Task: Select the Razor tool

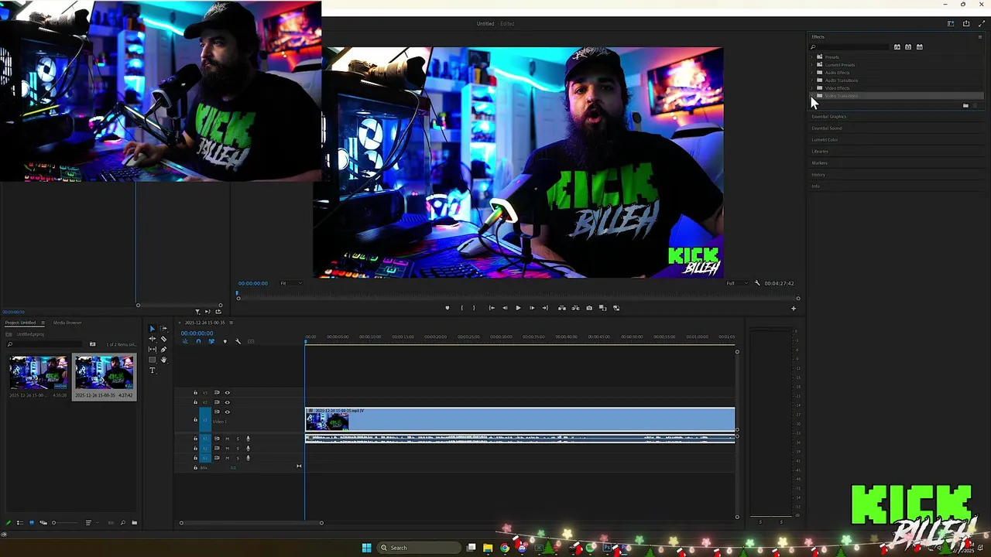Action: point(163,339)
